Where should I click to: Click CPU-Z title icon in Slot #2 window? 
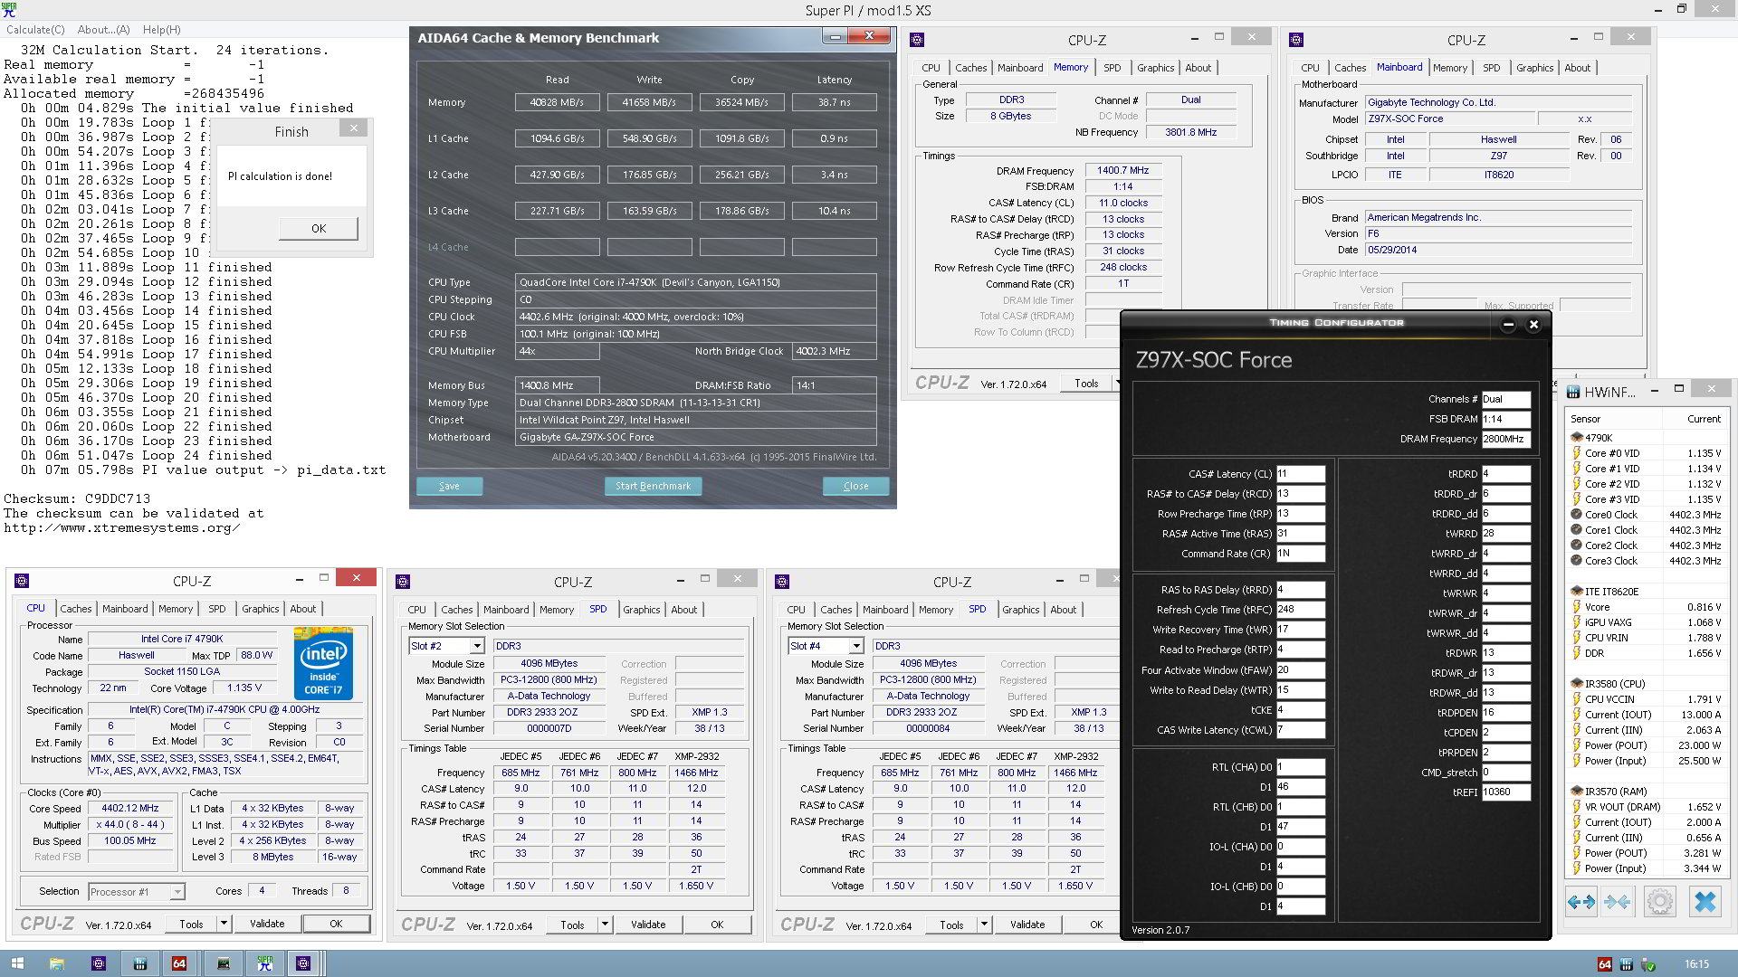coord(403,582)
